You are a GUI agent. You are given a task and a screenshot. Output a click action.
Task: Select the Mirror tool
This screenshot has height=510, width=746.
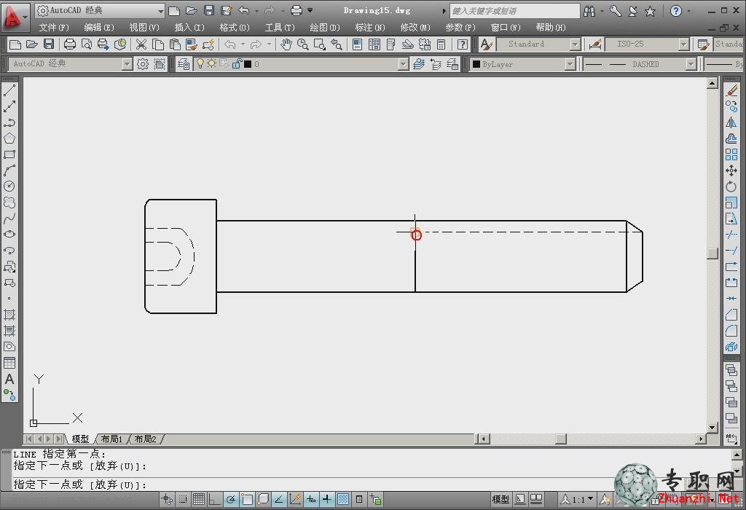tap(731, 122)
